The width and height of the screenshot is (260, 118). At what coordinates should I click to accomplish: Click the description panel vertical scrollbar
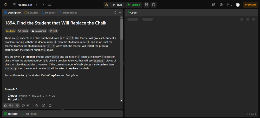pyautogui.click(x=121, y=29)
